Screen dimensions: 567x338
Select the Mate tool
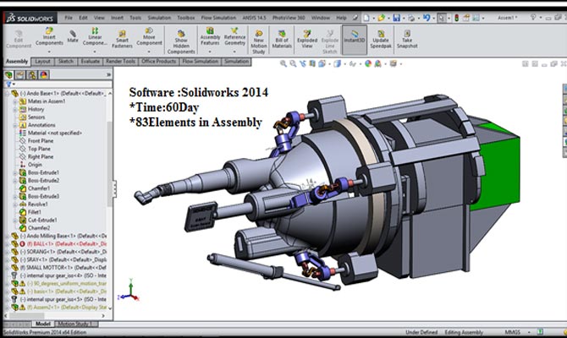72,36
